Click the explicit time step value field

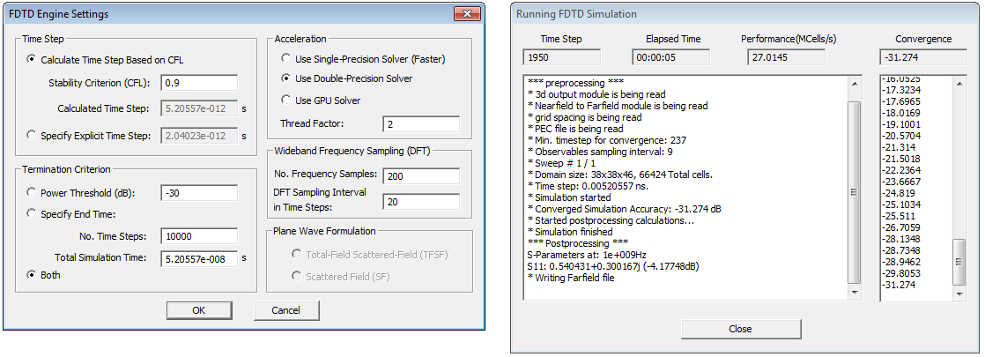pyautogui.click(x=199, y=135)
